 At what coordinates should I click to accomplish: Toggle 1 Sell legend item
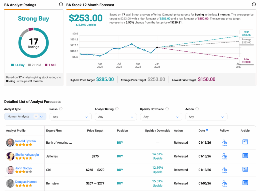(x=51, y=65)
